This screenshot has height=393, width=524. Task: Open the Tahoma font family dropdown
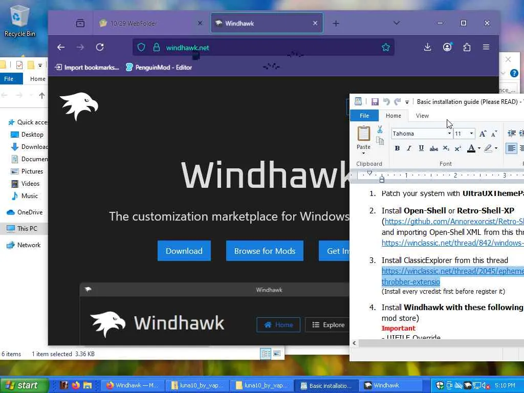(449, 134)
